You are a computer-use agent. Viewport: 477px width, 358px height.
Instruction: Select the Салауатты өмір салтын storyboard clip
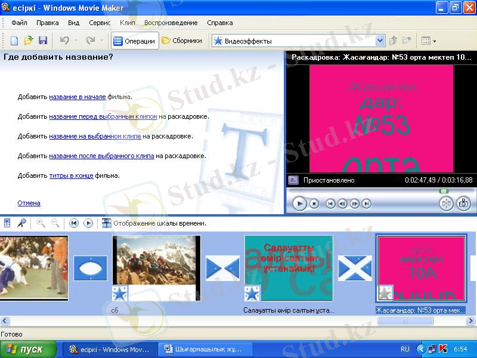289,267
